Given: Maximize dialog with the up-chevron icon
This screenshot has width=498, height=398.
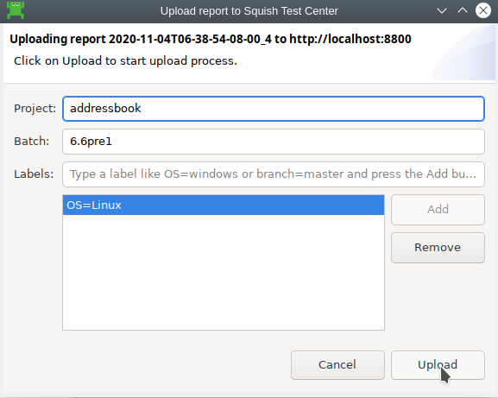Looking at the screenshot, I should [463, 11].
